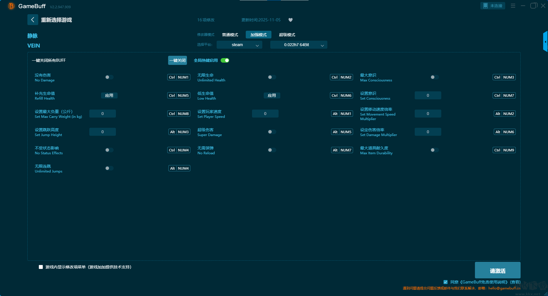Screen dimensions: 548x296
Task: Enable the No Damage toggle
Action: [x=109, y=77]
